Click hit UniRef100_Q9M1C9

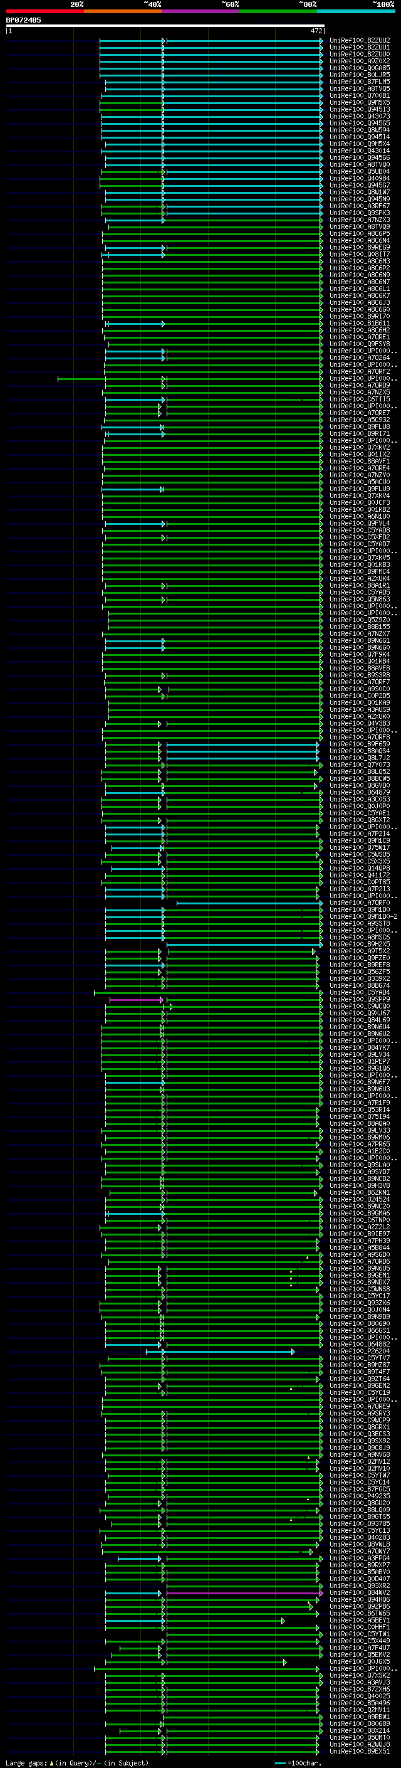pos(360,841)
